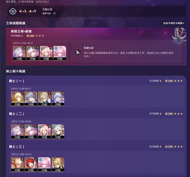The image size is (190, 177).
Task: Click the 已通關 badge under 將殺王棋•絕境
Action: click(x=30, y=36)
